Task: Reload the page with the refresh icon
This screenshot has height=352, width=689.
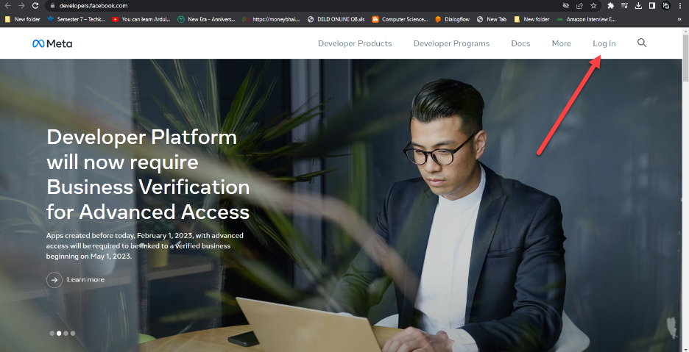Action: [35, 6]
